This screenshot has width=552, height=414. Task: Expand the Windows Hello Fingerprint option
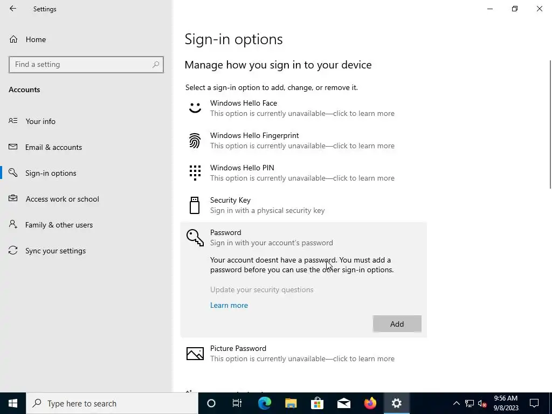click(x=303, y=141)
